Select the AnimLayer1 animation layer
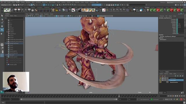Viewport: 186px width, 104px height. coord(176,80)
